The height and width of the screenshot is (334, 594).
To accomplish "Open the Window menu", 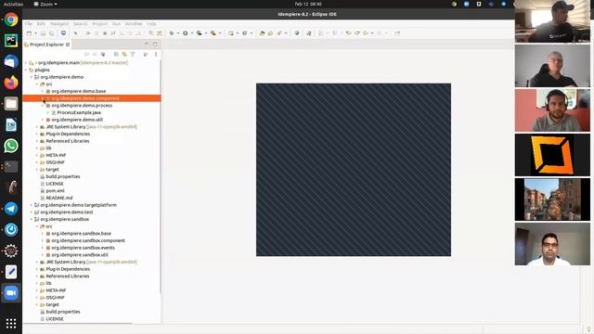I will pos(134,24).
